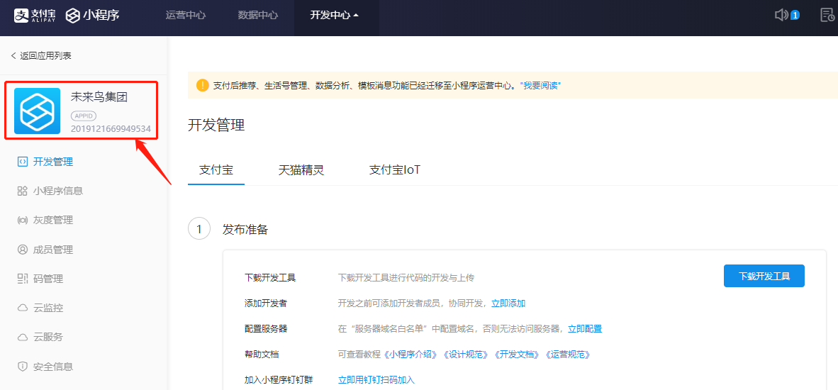Go to 灰度管理 in sidebar
Screen dimensions: 838x390
(52, 220)
